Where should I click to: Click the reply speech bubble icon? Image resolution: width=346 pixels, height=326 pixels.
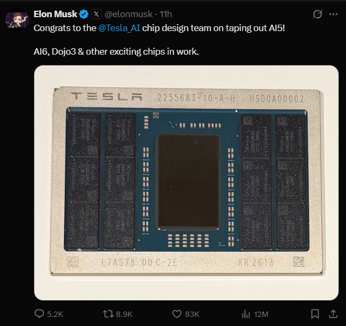pos(40,314)
